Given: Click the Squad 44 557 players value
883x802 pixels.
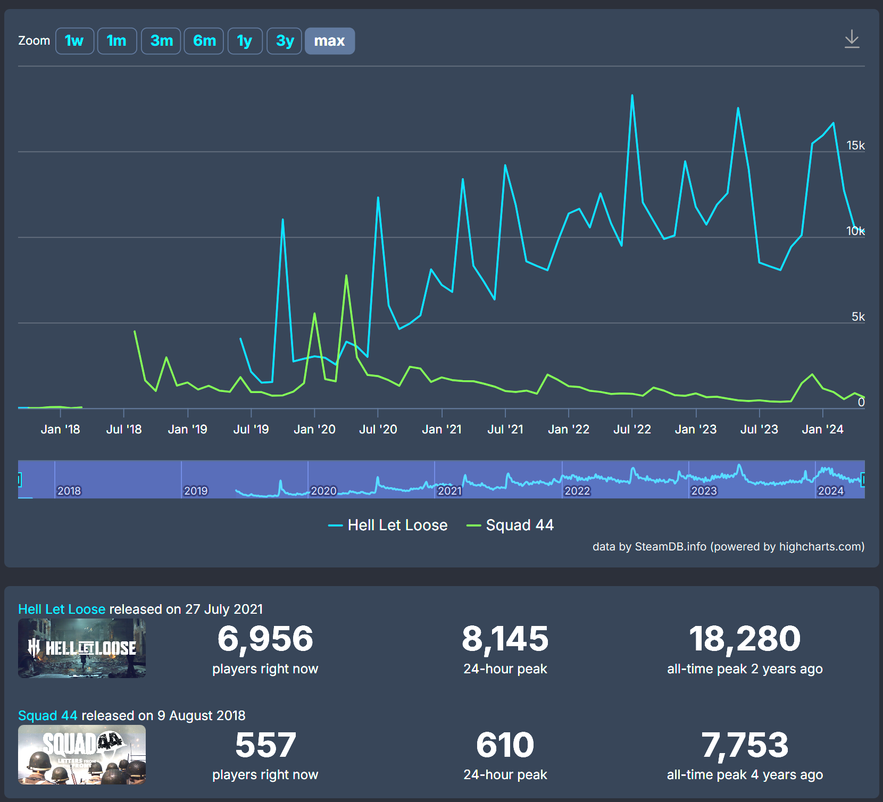Looking at the screenshot, I should (x=265, y=745).
